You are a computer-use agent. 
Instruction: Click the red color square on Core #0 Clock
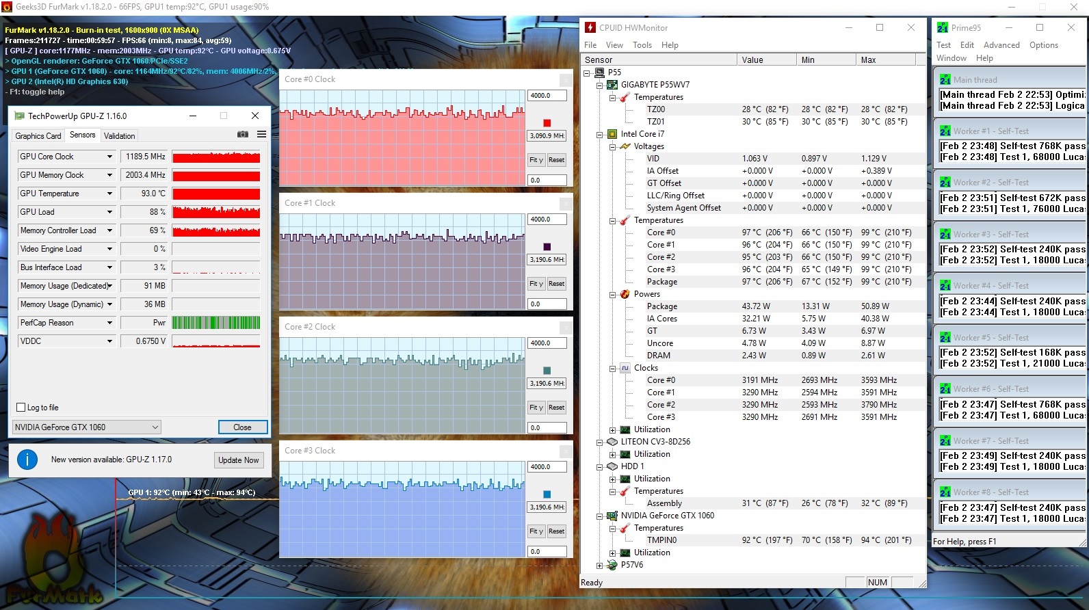tap(547, 123)
